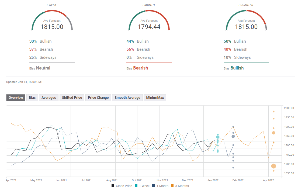Switch to Smooth Average tab
298x190 pixels.
pos(127,98)
